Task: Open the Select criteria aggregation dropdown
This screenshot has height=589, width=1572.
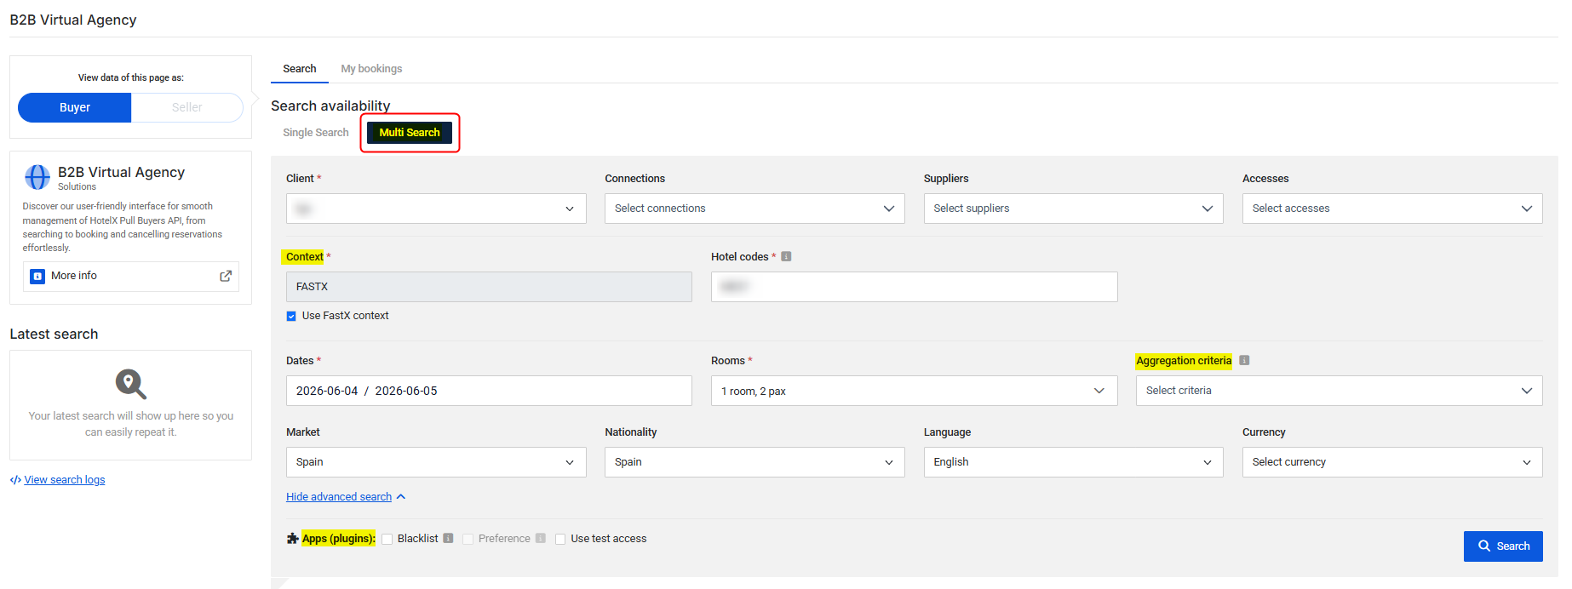Action: click(x=1339, y=391)
